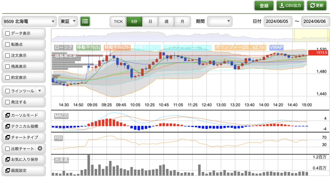Click the popup icon on カーソルモード
The height and width of the screenshot is (183, 331).
pyautogui.click(x=7, y=115)
